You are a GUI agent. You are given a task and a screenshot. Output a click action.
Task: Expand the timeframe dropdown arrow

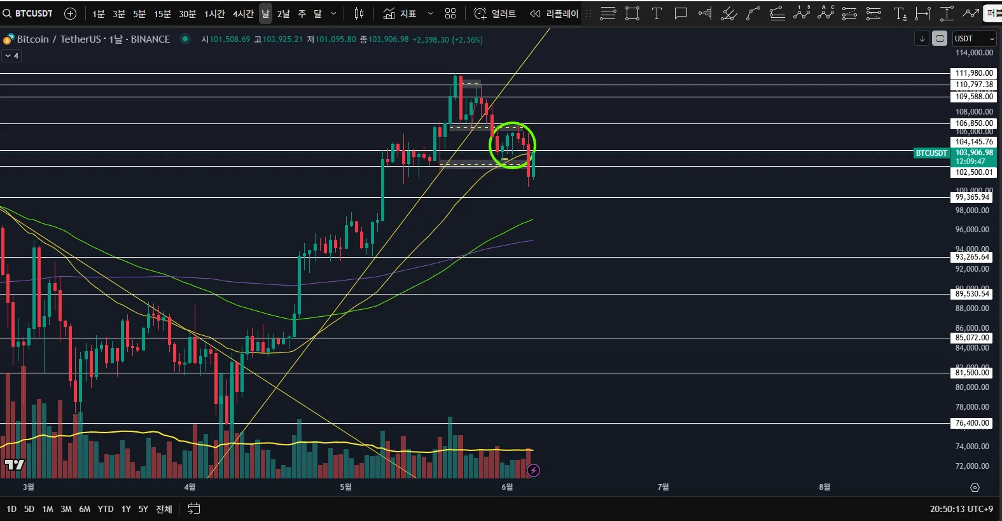tap(333, 13)
